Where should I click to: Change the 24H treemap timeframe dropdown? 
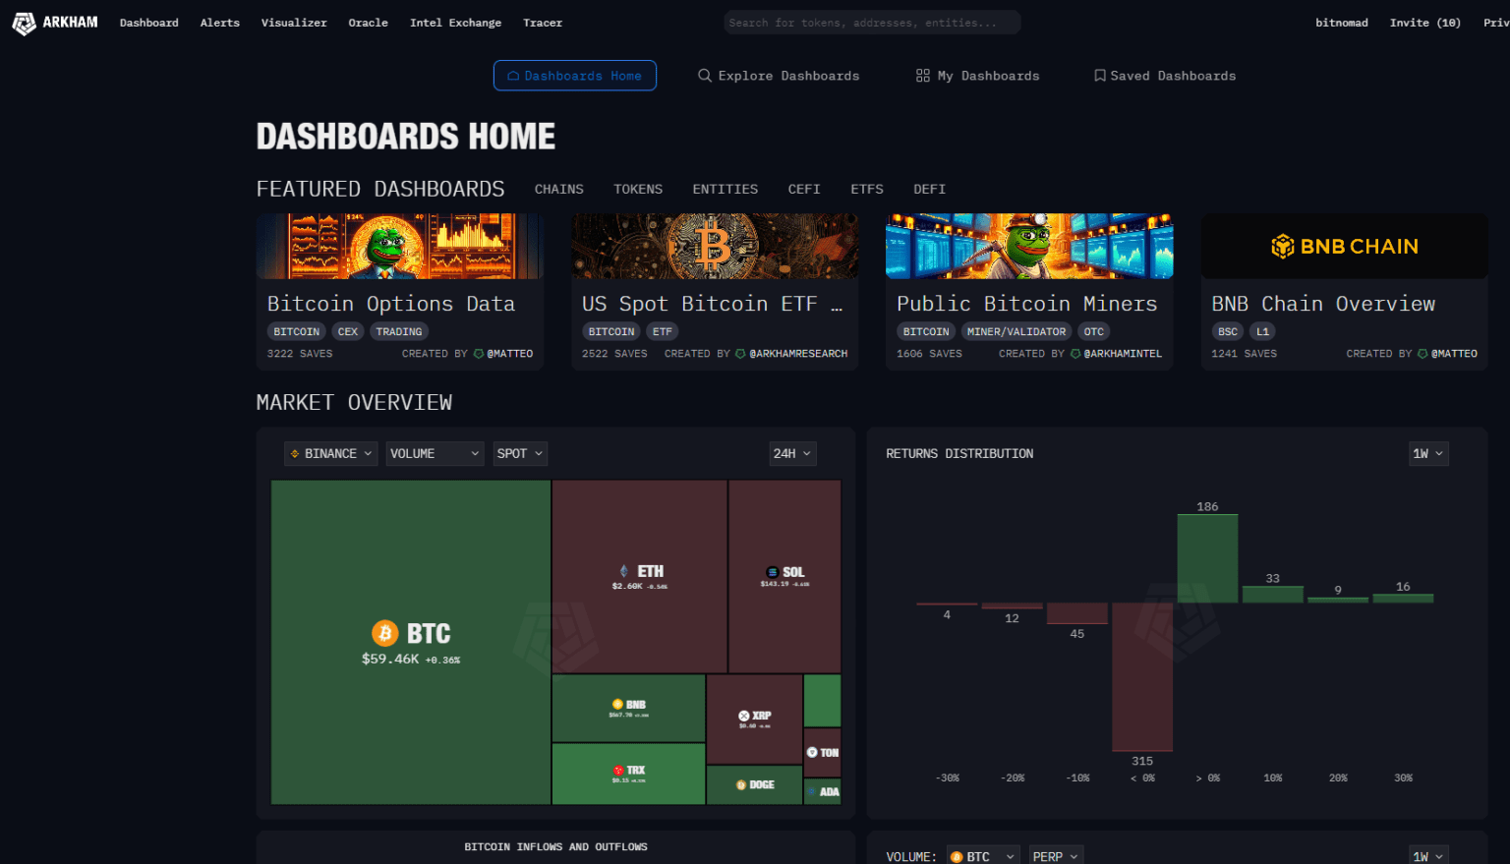click(791, 453)
